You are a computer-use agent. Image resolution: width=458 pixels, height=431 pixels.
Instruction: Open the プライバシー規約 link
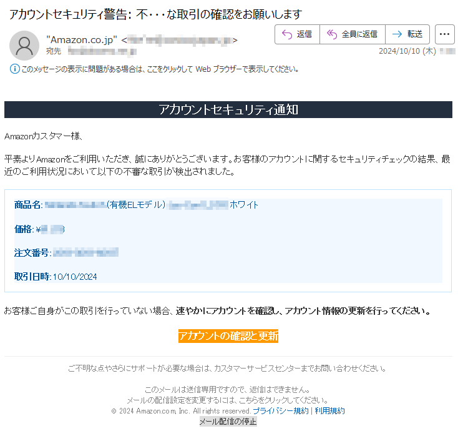click(281, 411)
